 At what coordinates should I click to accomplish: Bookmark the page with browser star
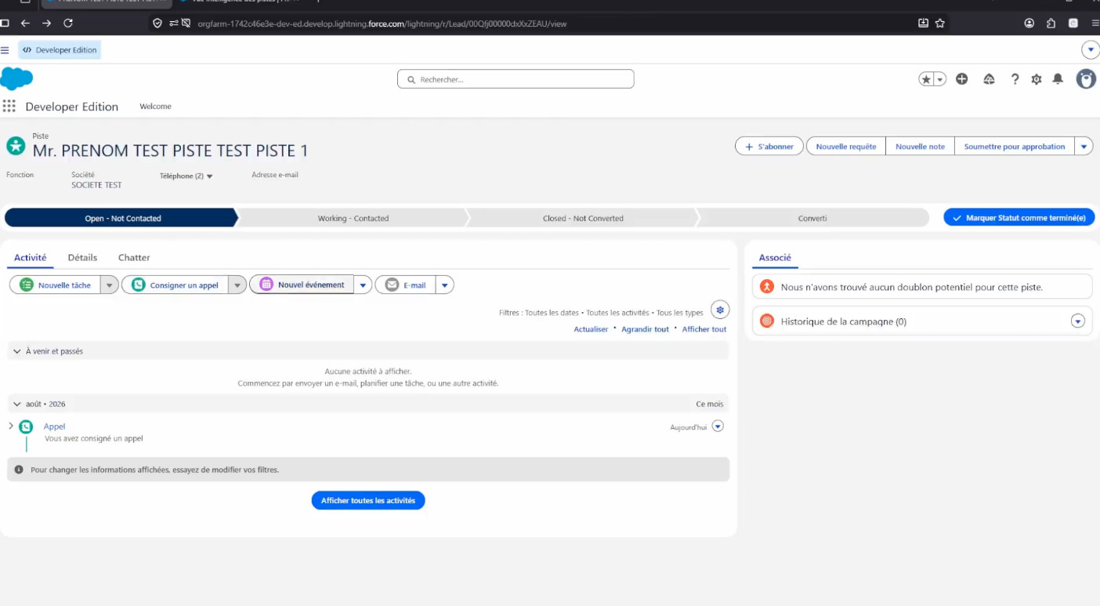[940, 24]
